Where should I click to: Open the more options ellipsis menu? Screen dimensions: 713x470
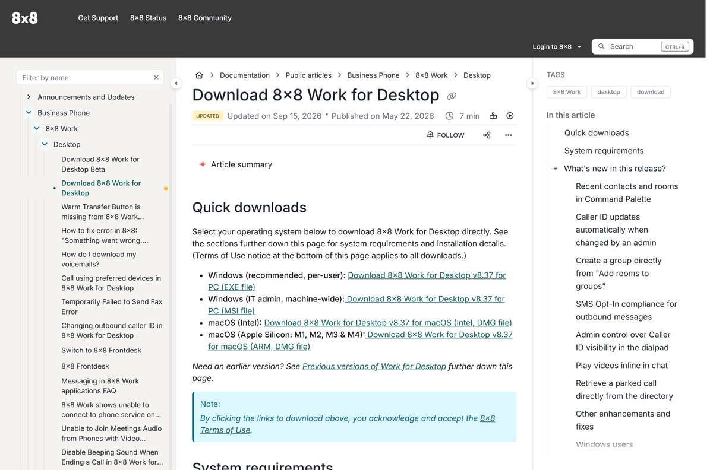pyautogui.click(x=509, y=135)
